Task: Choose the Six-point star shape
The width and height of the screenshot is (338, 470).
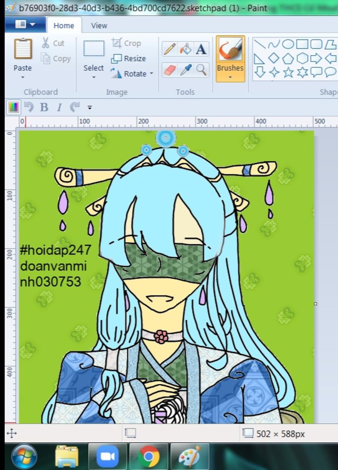Action: [x=302, y=72]
